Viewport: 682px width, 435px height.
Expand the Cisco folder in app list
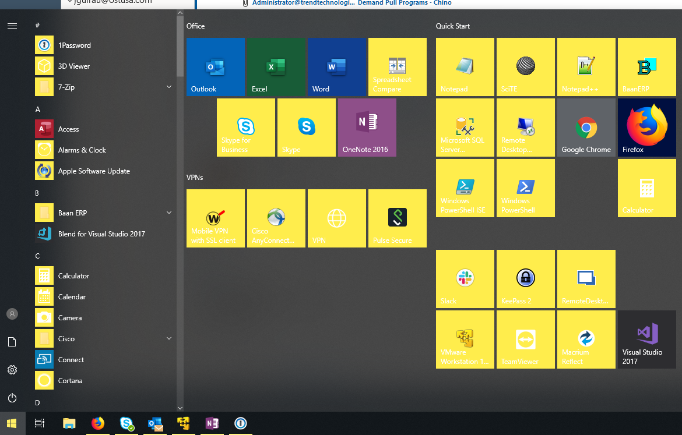tap(169, 339)
